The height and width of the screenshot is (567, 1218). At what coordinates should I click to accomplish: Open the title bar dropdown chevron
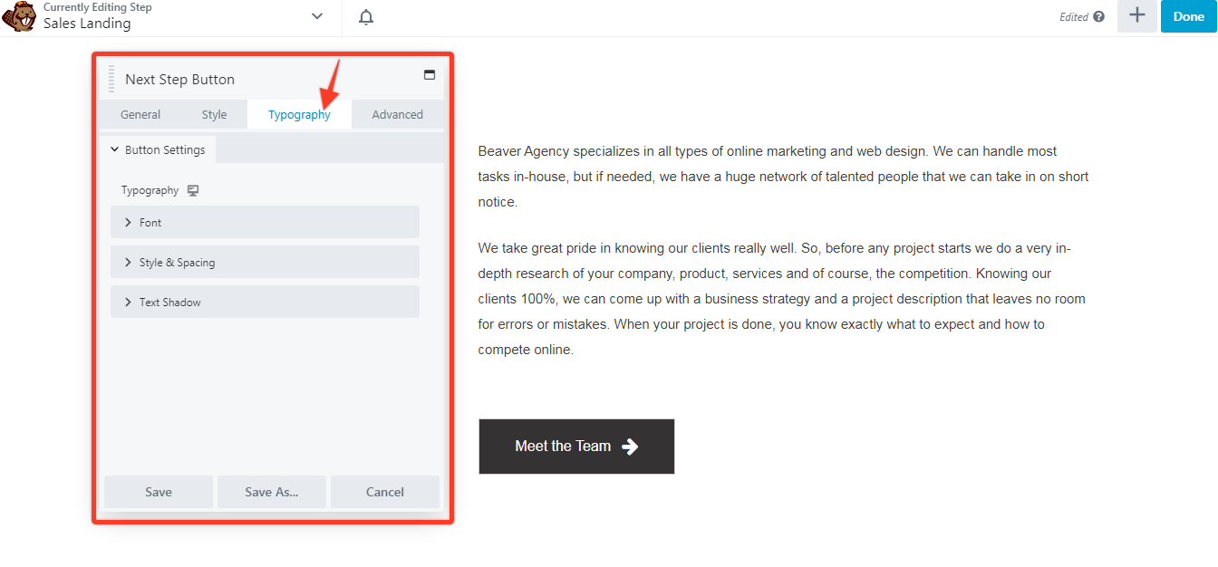coord(317,16)
